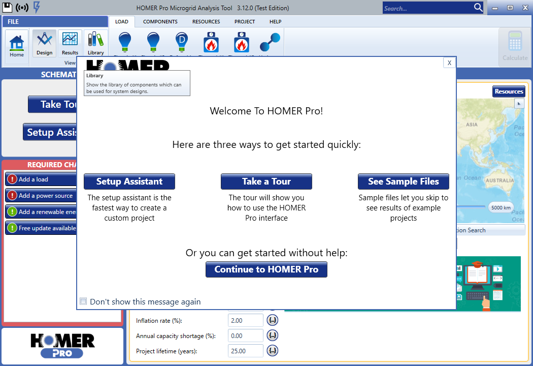Screen dimensions: 533x366
Task: Open the component Library
Action: tap(95, 43)
